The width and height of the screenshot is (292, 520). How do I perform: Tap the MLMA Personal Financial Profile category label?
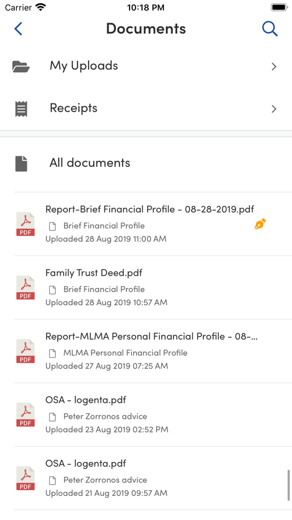125,353
